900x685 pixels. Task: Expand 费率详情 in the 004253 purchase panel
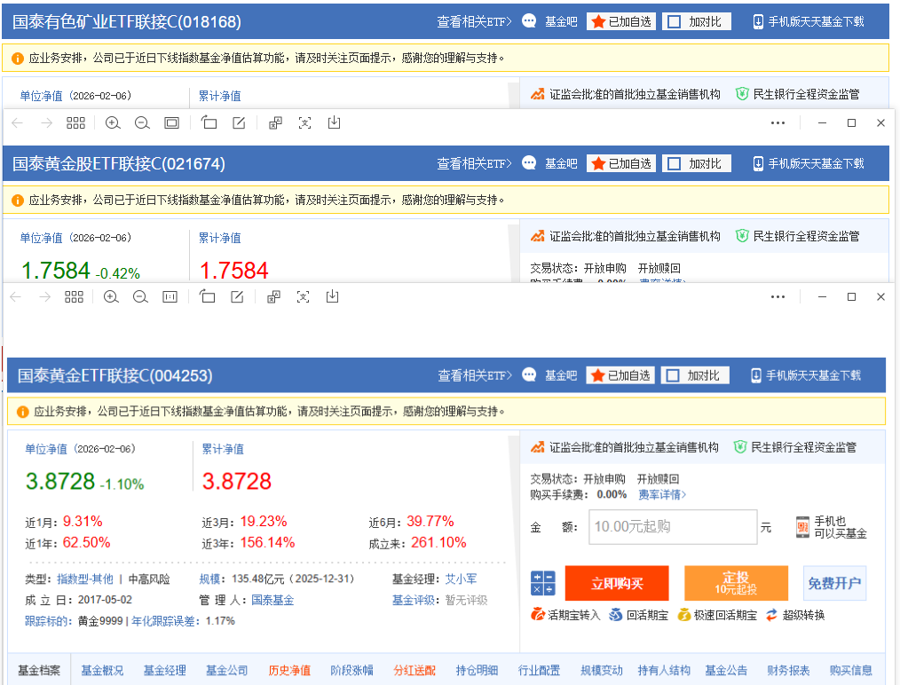click(x=662, y=494)
